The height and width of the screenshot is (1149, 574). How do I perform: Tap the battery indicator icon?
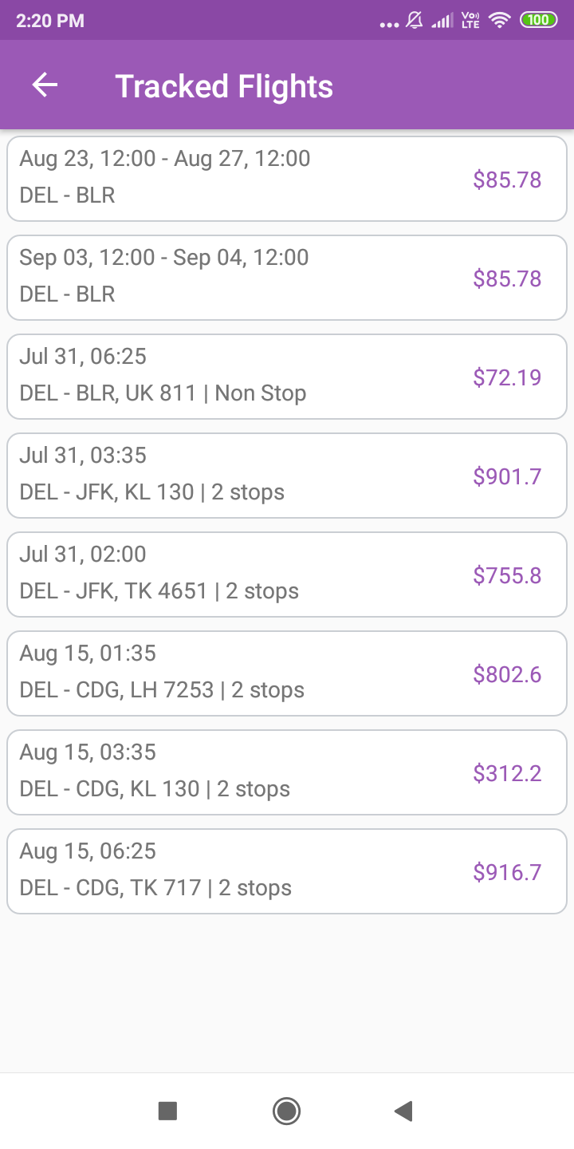click(539, 21)
